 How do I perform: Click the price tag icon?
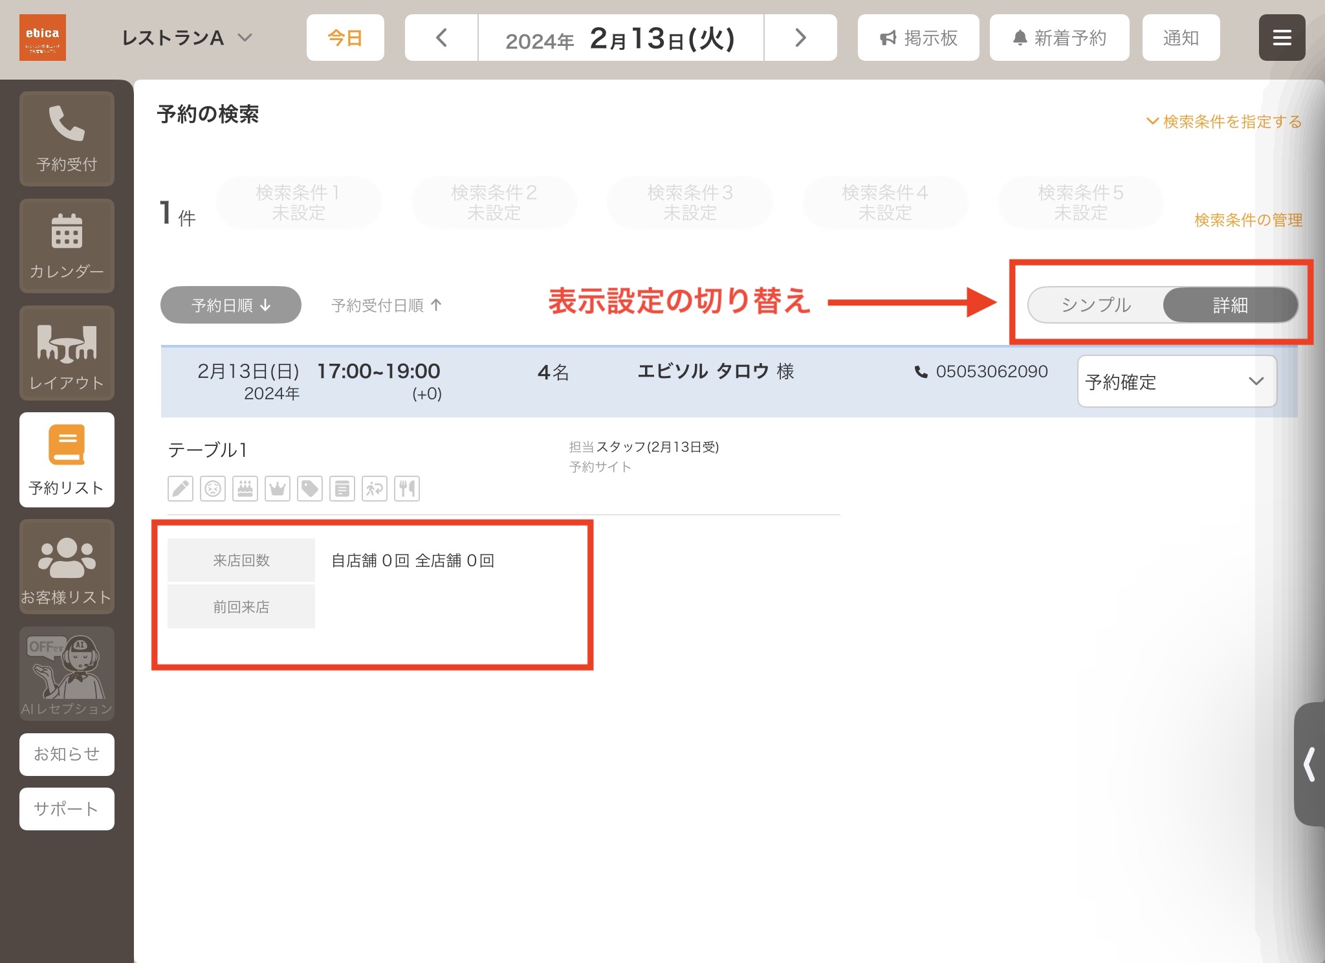(310, 489)
